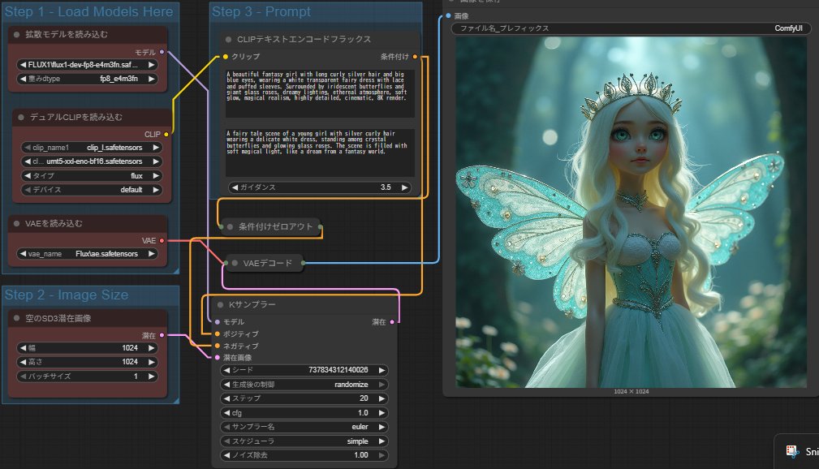Collapse the 空のSD3潜在画像 node via its dot
This screenshot has height=469, width=819.
pyautogui.click(x=17, y=318)
